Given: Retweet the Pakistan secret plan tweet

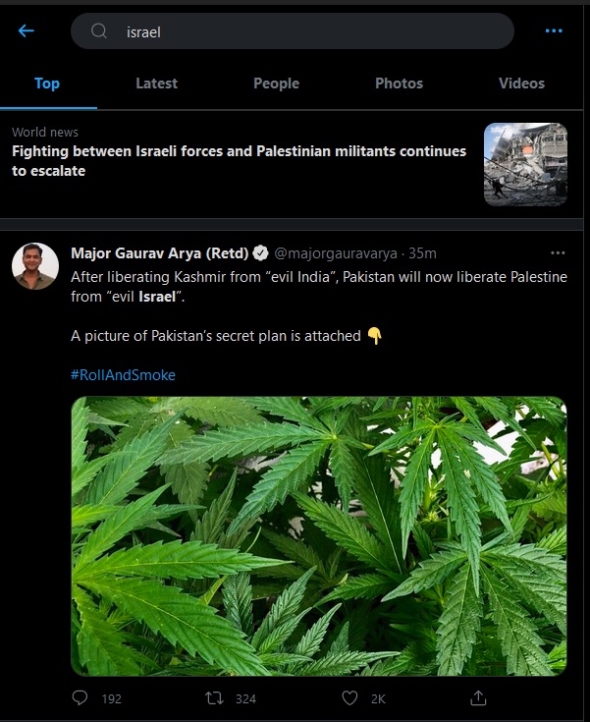Looking at the screenshot, I should click(x=214, y=698).
